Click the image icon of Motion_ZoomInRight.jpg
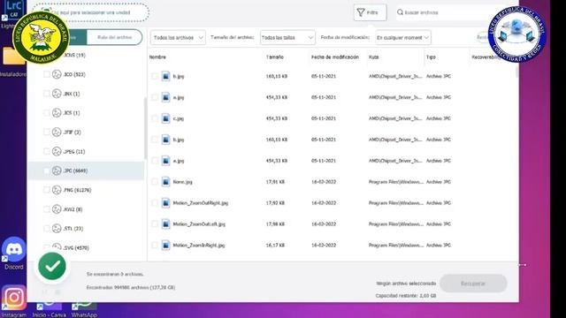The width and height of the screenshot is (566, 318). click(165, 246)
